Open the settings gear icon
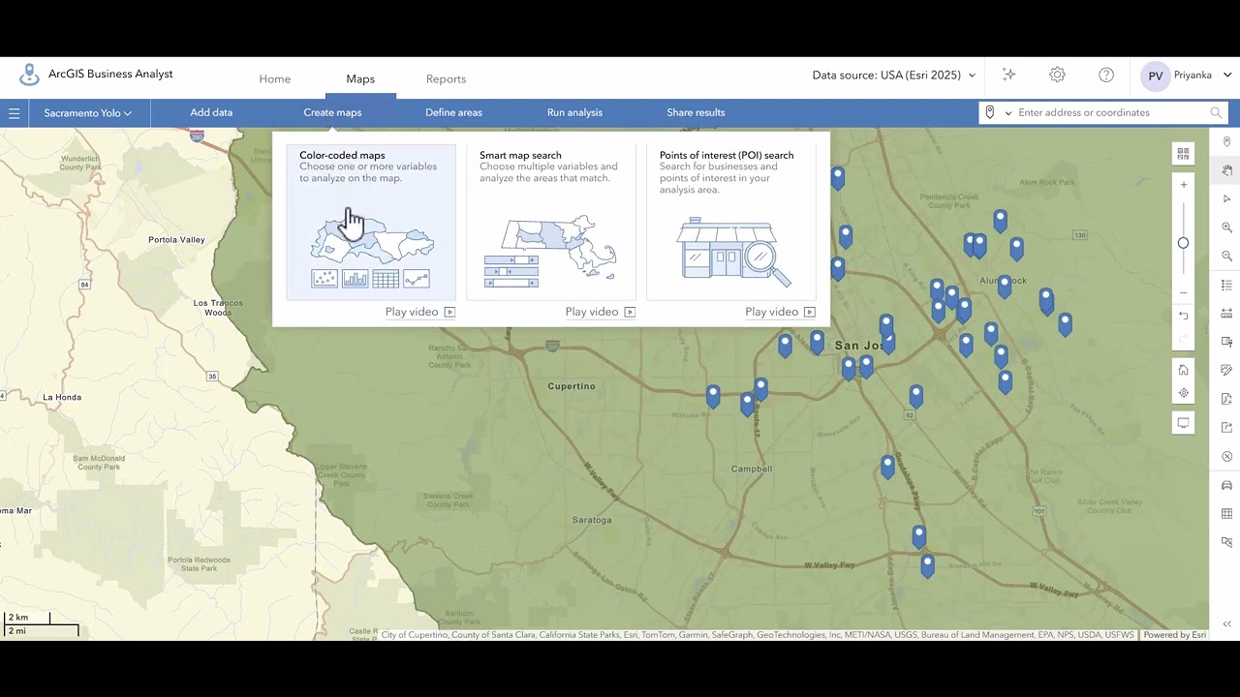 pyautogui.click(x=1057, y=75)
